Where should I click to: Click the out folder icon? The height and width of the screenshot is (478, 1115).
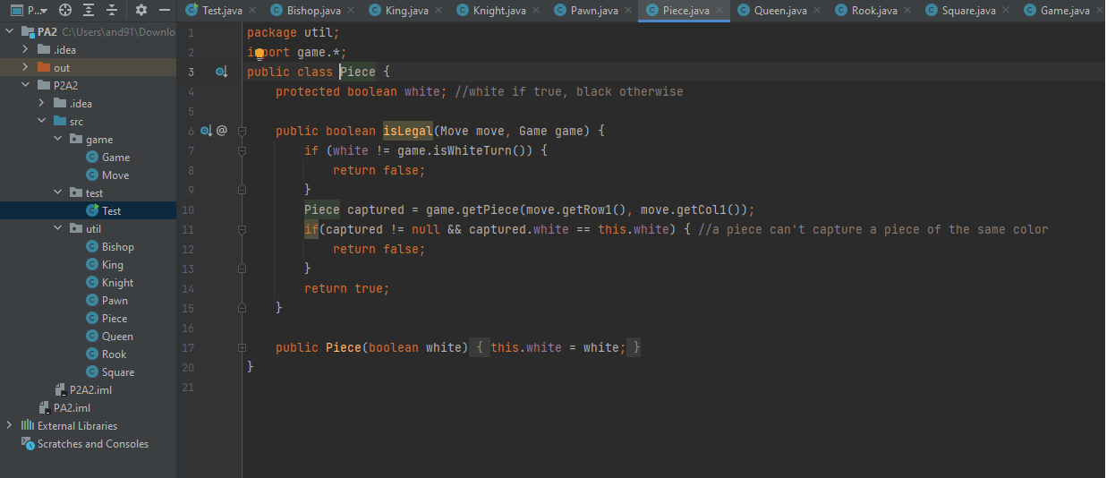click(x=43, y=67)
